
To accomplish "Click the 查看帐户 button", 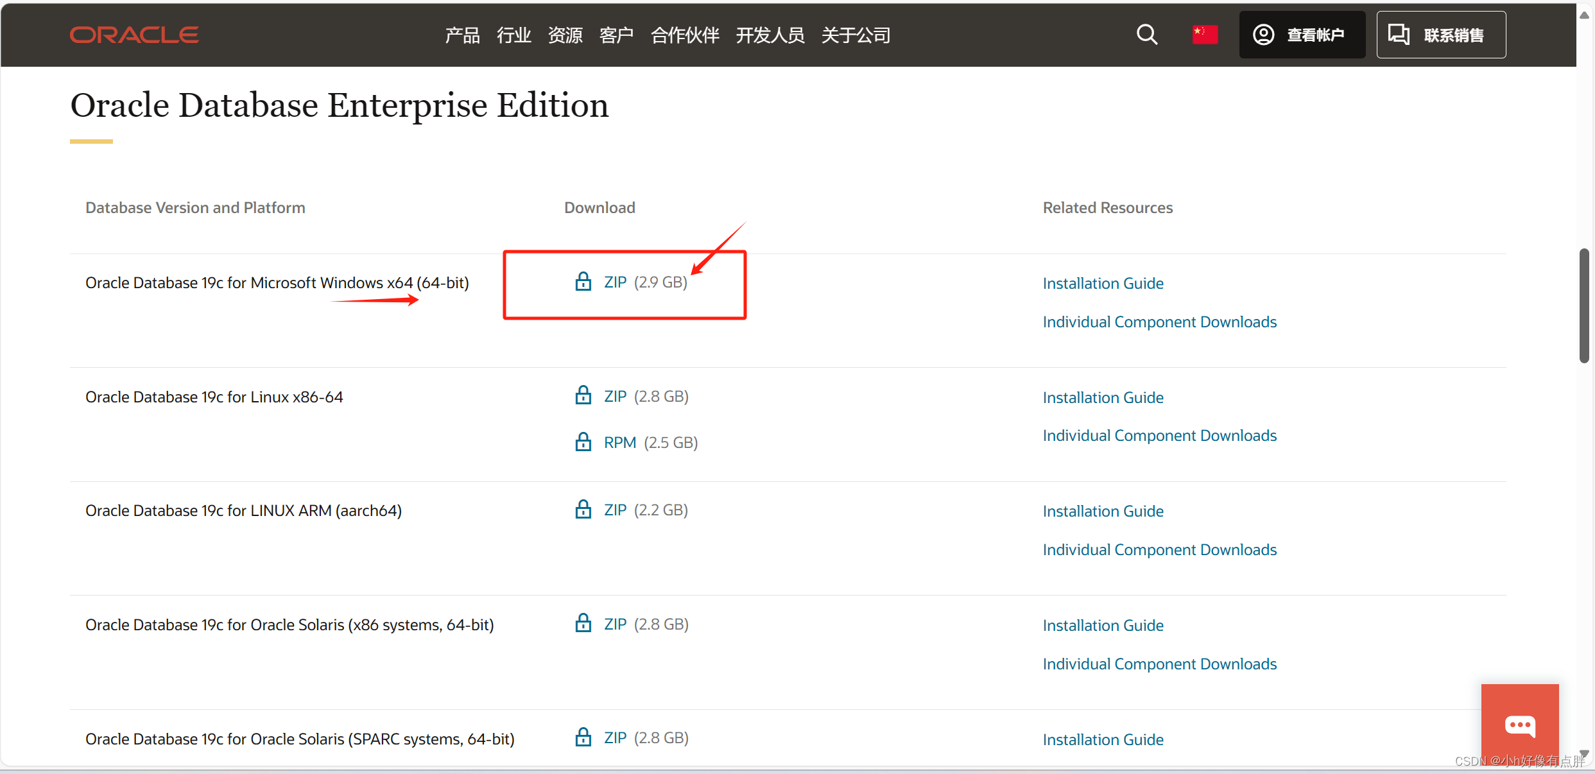I will click(1302, 34).
